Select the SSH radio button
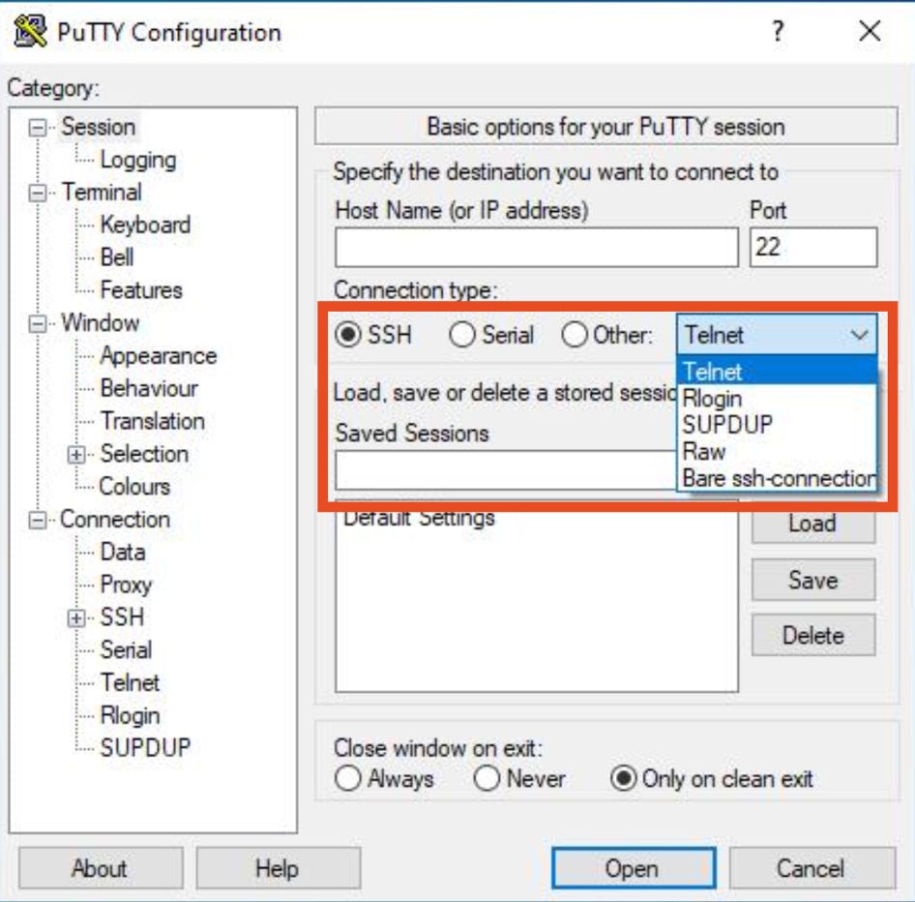 pyautogui.click(x=350, y=335)
